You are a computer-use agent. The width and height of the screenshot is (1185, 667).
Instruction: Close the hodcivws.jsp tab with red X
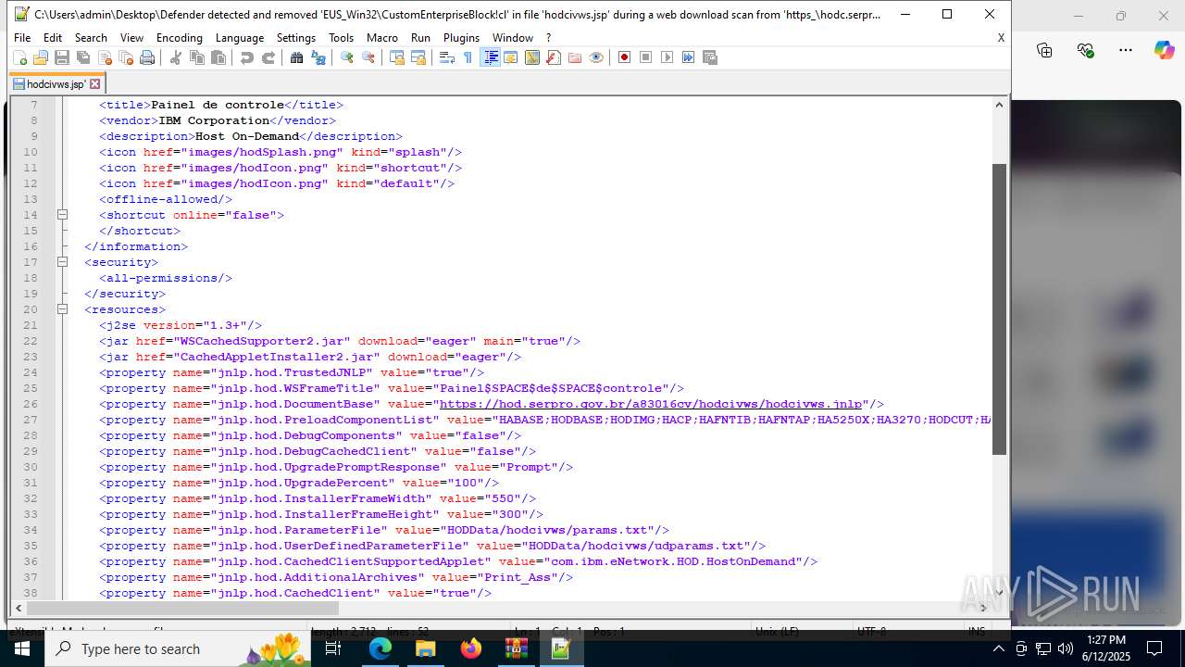coord(94,83)
